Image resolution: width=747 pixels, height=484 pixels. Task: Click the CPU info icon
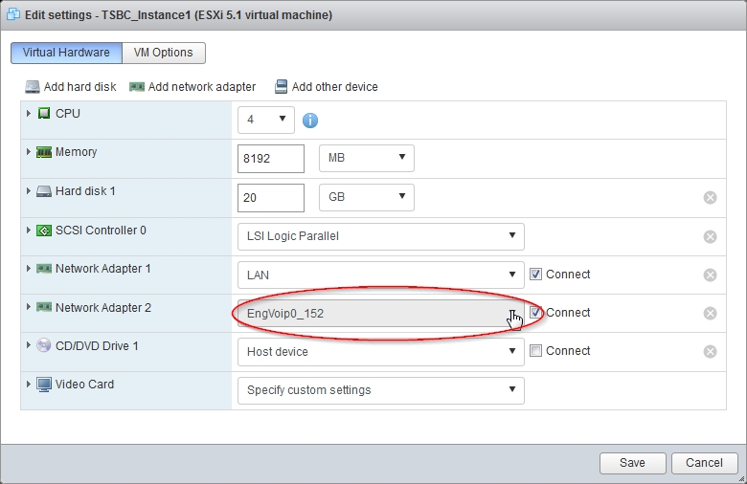(x=310, y=121)
